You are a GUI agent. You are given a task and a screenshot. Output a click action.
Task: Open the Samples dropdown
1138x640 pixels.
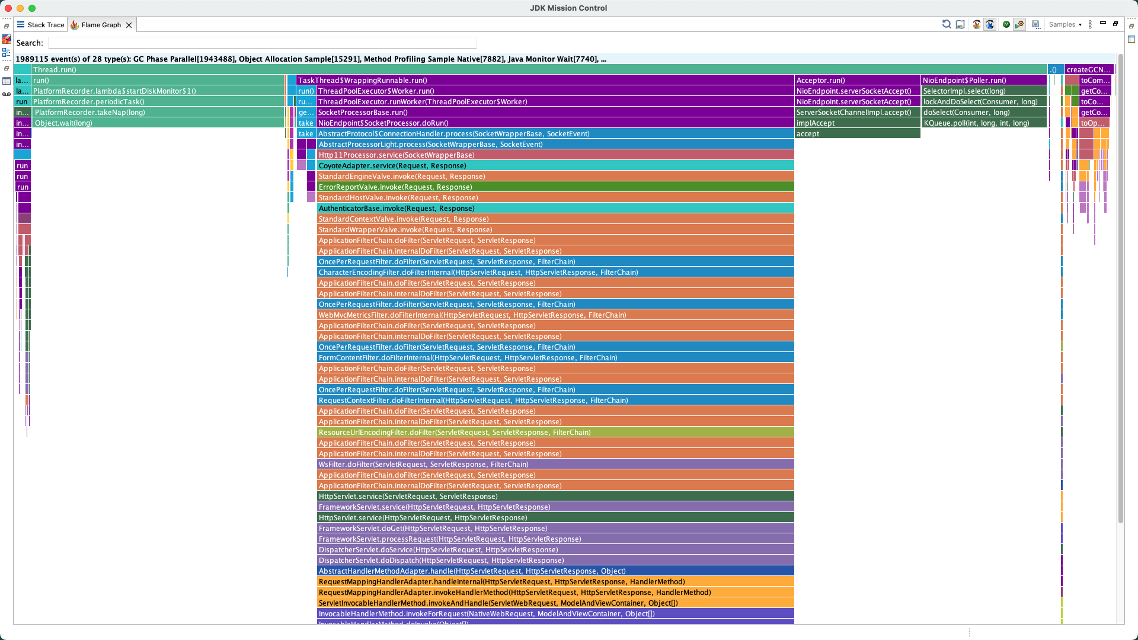click(x=1065, y=24)
